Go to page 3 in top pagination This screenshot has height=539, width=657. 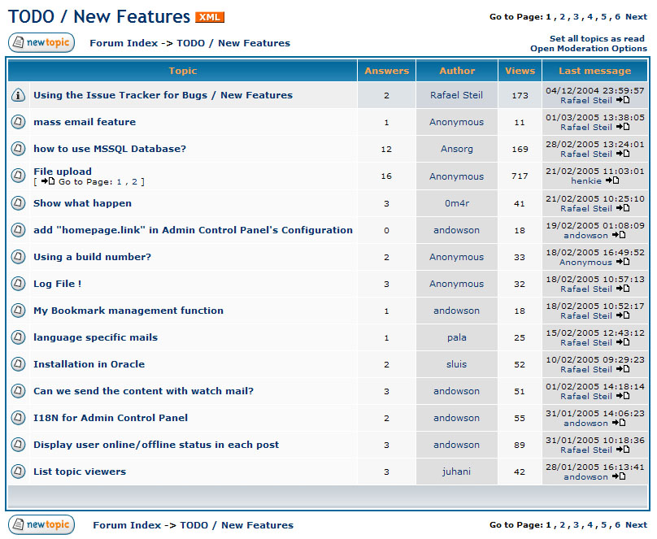(x=576, y=16)
